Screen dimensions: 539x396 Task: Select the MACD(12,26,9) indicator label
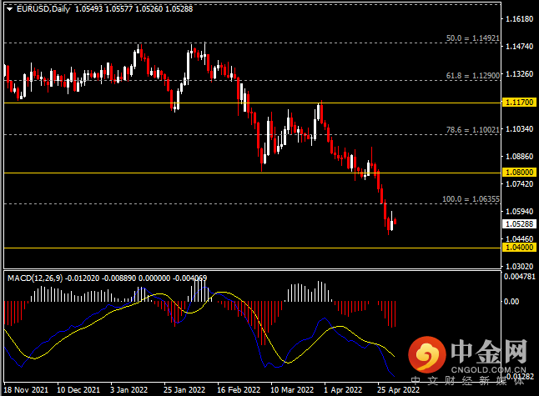[x=35, y=278]
